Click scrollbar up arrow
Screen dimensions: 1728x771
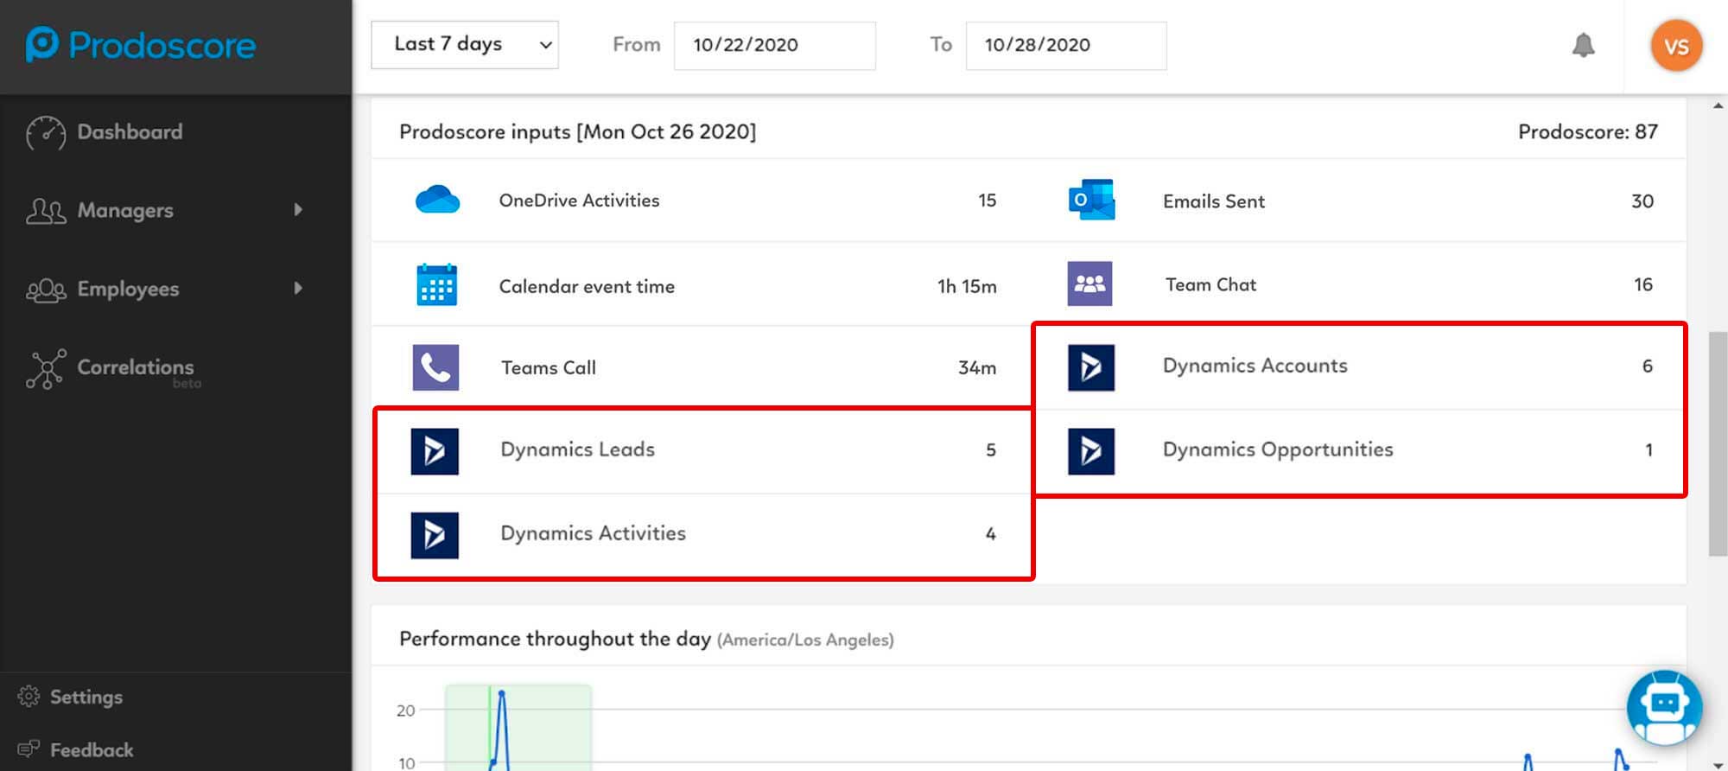pos(1718,105)
